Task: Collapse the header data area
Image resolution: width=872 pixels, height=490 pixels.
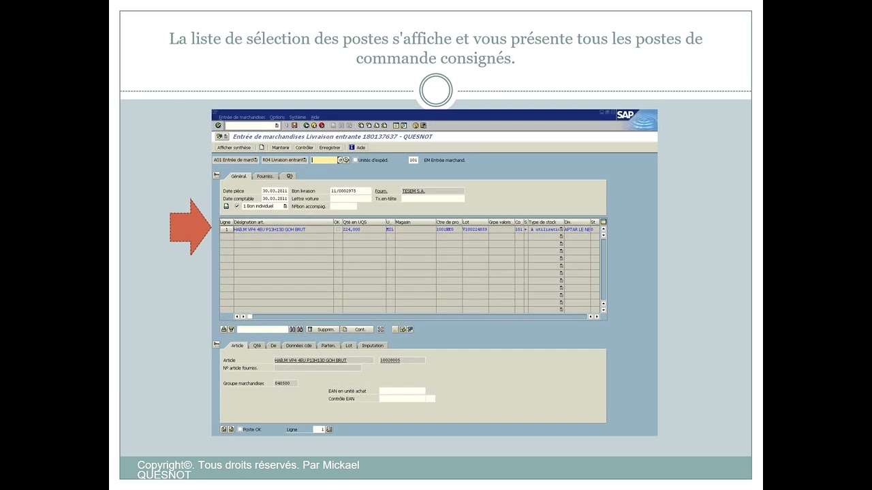Action: click(217, 175)
